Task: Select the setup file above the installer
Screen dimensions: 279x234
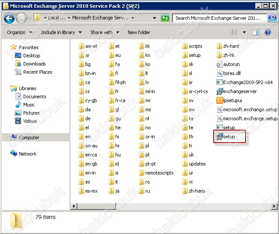Action: (x=226, y=128)
